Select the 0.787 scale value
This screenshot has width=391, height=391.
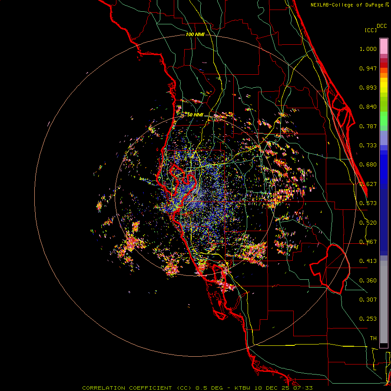(x=368, y=126)
